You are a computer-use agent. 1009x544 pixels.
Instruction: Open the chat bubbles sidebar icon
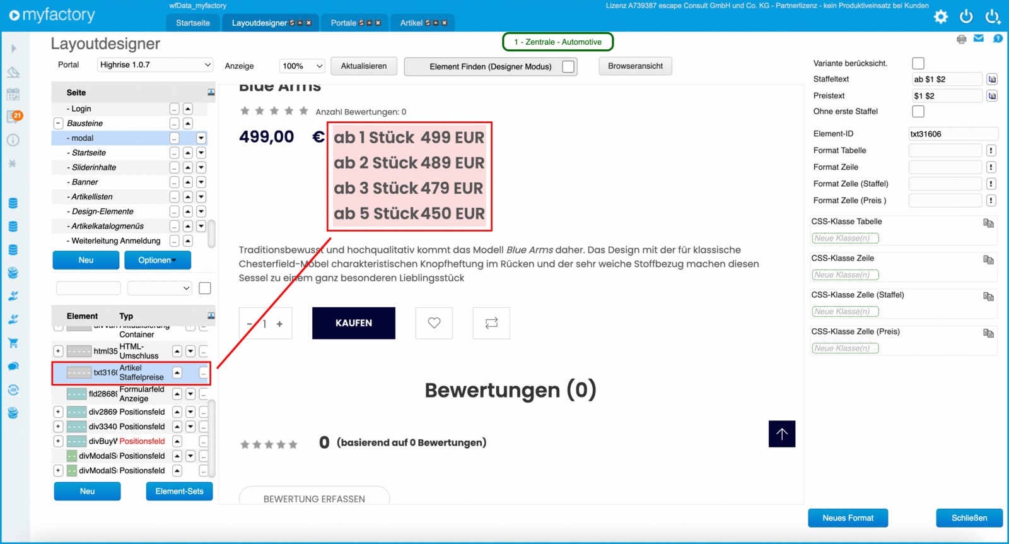[x=13, y=367]
